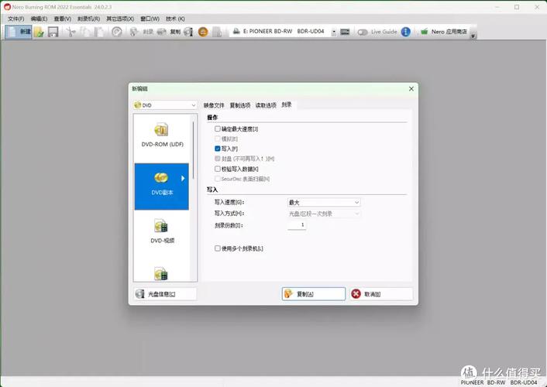Click the blue info circle icon
Viewport: 547px width, 387px height.
405,32
